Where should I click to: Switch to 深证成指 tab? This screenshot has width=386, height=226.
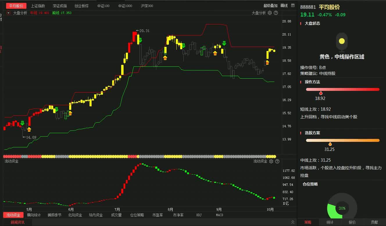click(x=60, y=6)
